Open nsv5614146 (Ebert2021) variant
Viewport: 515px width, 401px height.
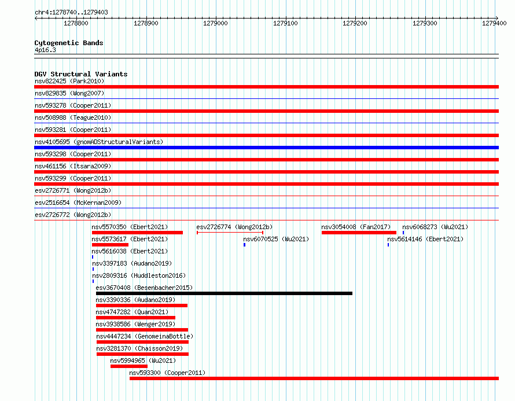425,239
